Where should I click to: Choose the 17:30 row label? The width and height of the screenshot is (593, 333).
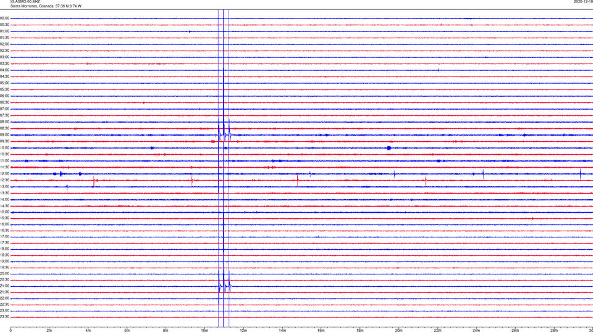(4, 243)
